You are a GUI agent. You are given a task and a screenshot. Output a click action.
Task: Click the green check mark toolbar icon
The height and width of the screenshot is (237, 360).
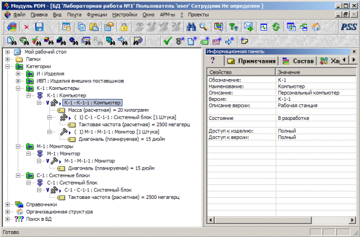tap(168, 41)
